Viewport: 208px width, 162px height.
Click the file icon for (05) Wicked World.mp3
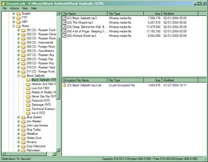[x=64, y=36]
